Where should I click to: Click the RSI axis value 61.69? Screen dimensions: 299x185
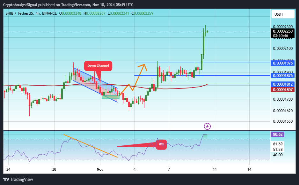[x=278, y=144]
